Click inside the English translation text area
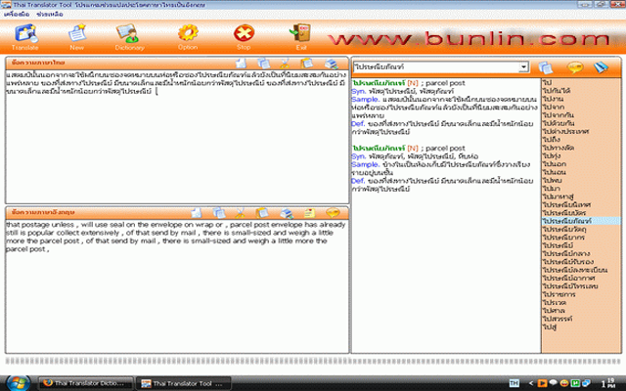The width and height of the screenshot is (626, 391). pyautogui.click(x=177, y=285)
